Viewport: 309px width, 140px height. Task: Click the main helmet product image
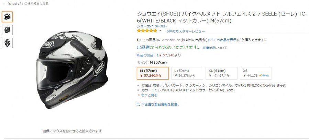pos(72,70)
